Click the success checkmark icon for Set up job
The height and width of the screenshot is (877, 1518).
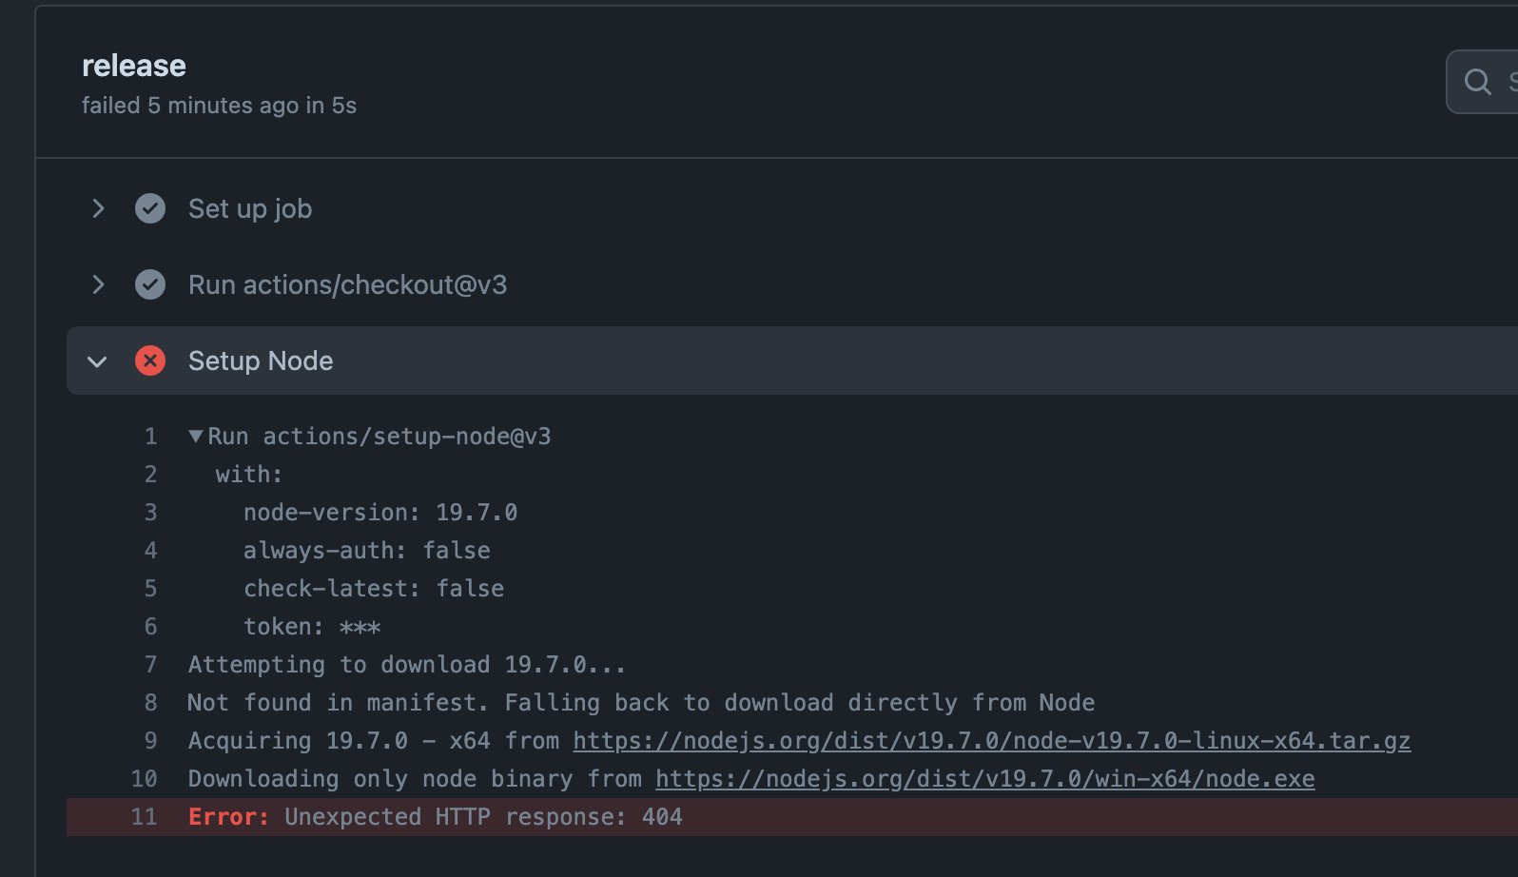(x=150, y=208)
